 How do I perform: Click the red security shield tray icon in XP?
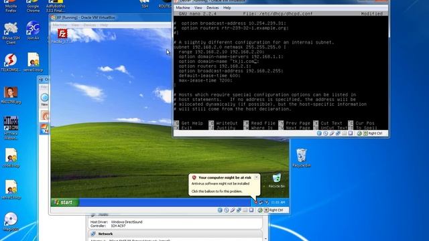pyautogui.click(x=256, y=202)
